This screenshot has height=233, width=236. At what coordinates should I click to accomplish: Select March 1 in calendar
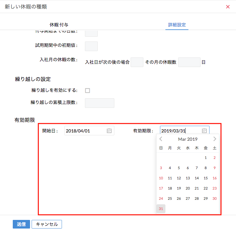(x=206, y=158)
